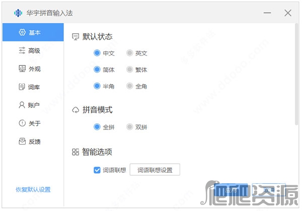Screen dimensions: 302x211
Task: Click the monitor icon beside 外观
Action: 22,68
